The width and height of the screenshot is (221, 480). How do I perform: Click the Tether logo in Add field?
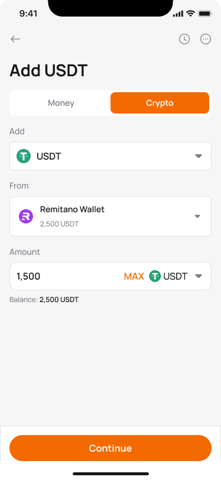[x=24, y=156]
